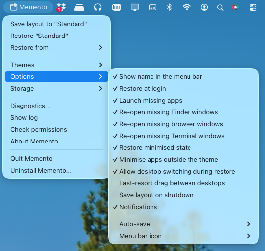Launch Siri from the menu bar
Viewport: 265px width, 251px height.
235,7
